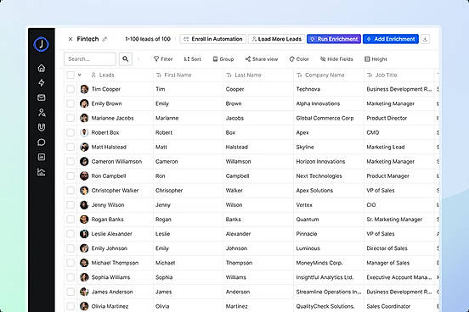Click the Last Name column header
The image size is (469, 312).
244,75
